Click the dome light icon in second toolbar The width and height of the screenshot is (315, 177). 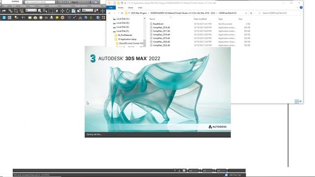[x=35, y=18]
